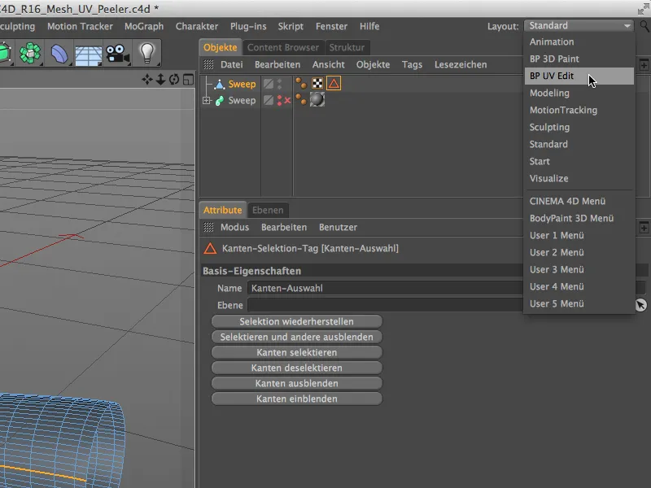
Task: Toggle red visibility dots of second Sweep
Action: coord(279,100)
